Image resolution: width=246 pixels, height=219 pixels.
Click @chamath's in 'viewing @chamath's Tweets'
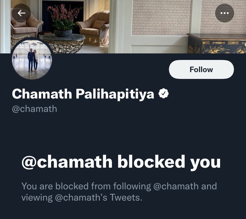click(x=81, y=197)
